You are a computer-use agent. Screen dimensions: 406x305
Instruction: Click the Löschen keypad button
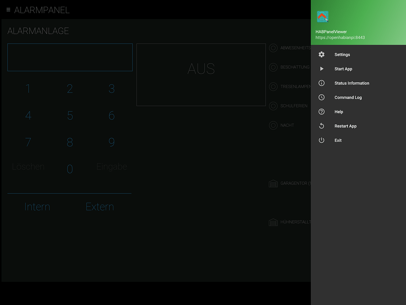(28, 166)
